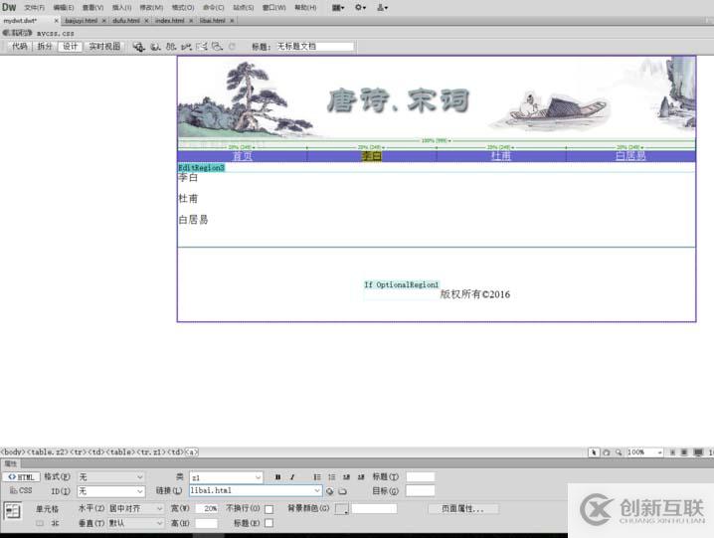This screenshot has height=538, width=714.
Task: Open the 类 class dropdown showing z1
Action: (227, 477)
